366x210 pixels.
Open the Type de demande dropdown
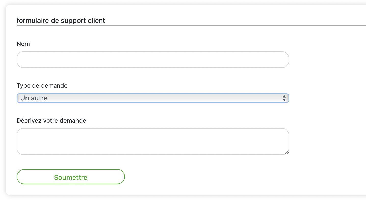click(x=152, y=98)
